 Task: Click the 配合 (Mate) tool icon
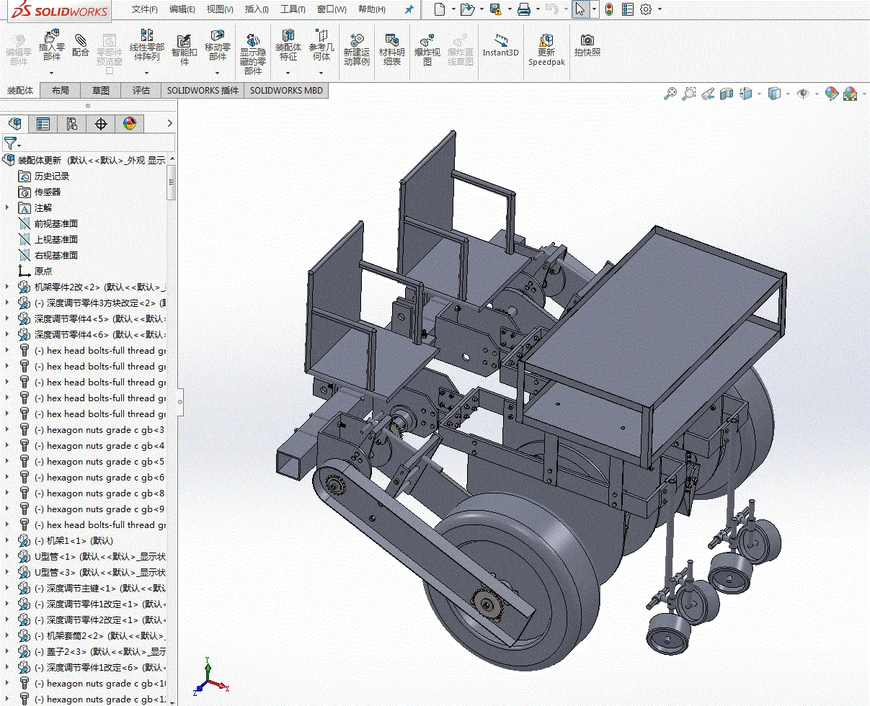coord(81,45)
